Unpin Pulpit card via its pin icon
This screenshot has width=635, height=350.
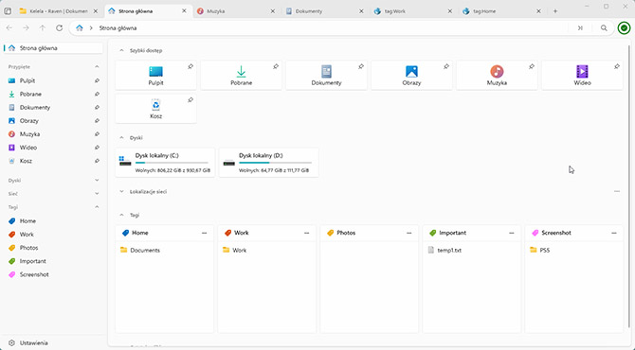point(190,66)
